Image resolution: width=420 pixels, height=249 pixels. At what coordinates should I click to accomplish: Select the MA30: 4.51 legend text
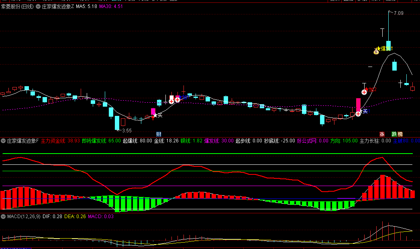111,6
